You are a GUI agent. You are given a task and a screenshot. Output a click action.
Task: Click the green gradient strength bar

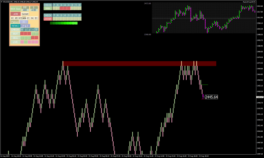tap(64, 23)
